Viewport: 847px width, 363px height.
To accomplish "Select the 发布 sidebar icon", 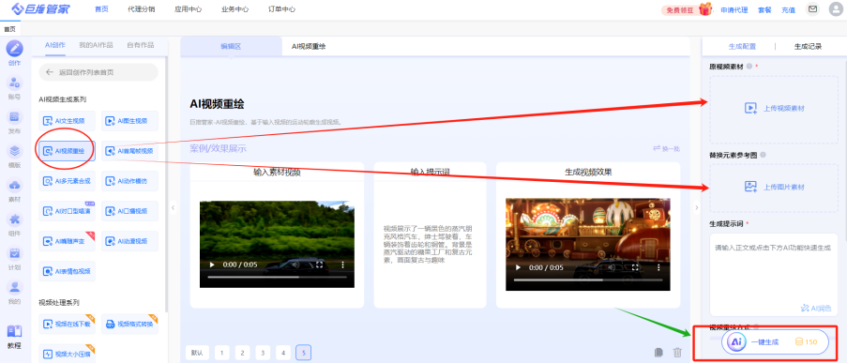I will click(15, 117).
